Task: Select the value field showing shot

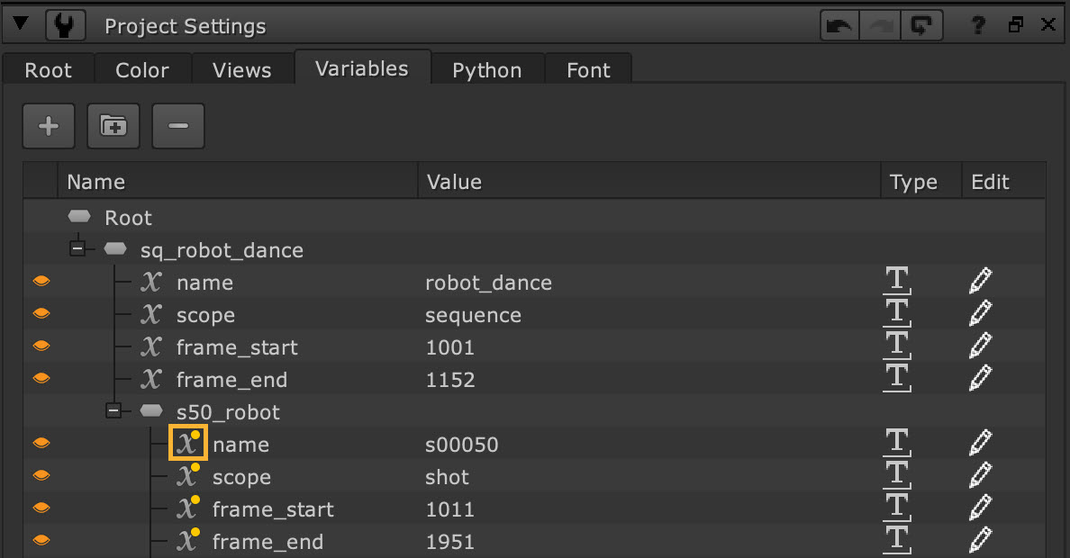Action: [x=448, y=477]
